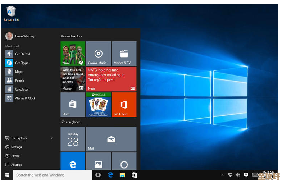
Task: Launch Edge from the taskbar
Action: coord(110,175)
